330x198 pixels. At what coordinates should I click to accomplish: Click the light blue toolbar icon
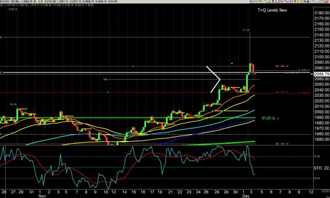pyautogui.click(x=313, y=1)
